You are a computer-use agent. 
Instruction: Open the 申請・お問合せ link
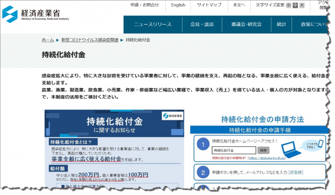coord(144,5)
